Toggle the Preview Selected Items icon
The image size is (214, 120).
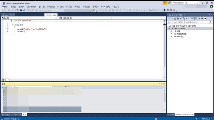coord(205,19)
